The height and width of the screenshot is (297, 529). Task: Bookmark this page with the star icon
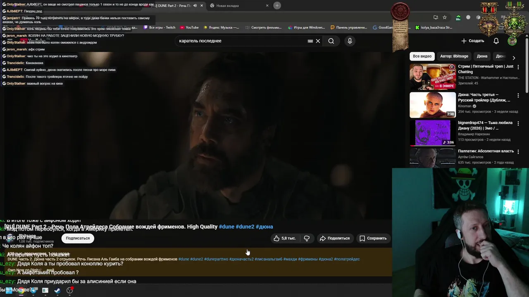coord(445,17)
